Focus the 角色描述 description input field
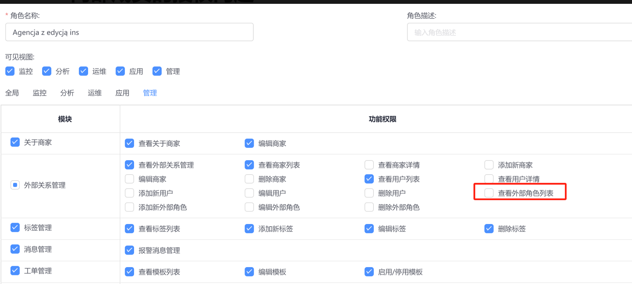Screen dimensions: 632x284 tap(519, 32)
